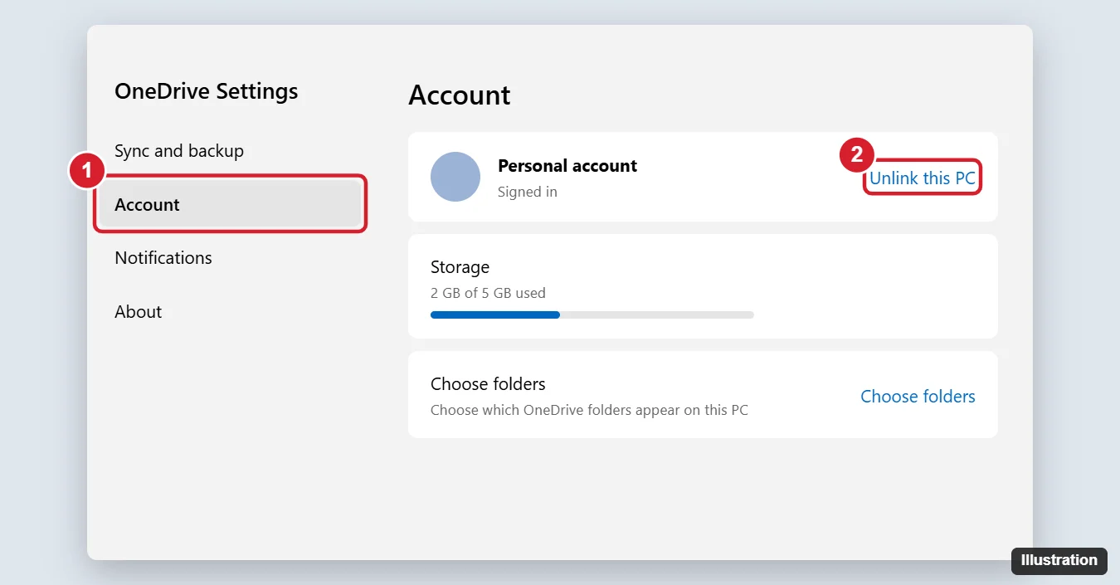Image resolution: width=1120 pixels, height=585 pixels.
Task: Click the 'Account' page heading
Action: [460, 95]
